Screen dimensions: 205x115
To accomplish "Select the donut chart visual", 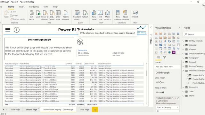I will pyautogui.click(x=169, y=41).
